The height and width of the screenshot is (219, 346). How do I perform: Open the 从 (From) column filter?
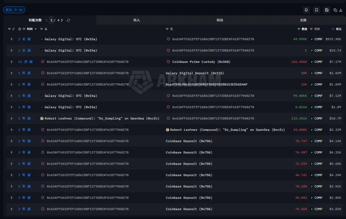[x=42, y=29]
